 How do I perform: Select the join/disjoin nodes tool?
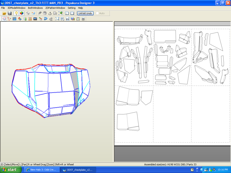[x=9, y=19]
